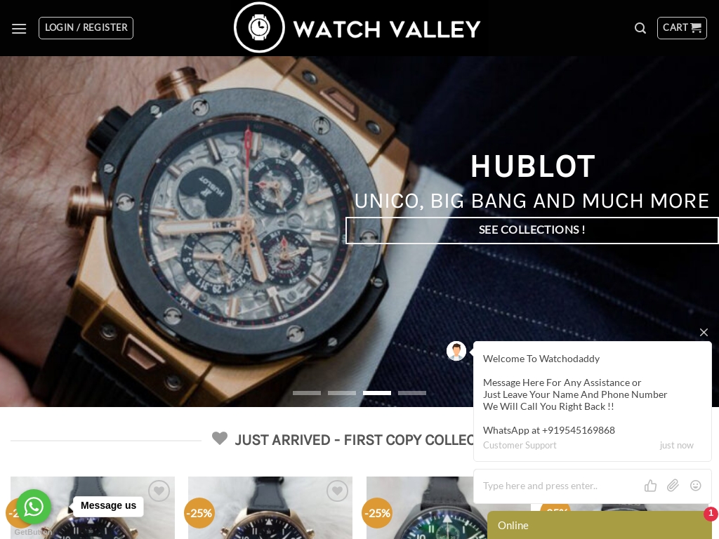Click the chat message input field
Viewport: 719px width, 539px height.
tap(560, 486)
